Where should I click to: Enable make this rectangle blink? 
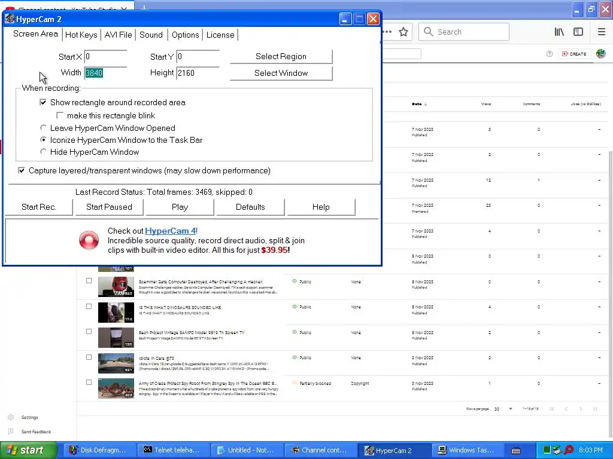[x=60, y=115]
